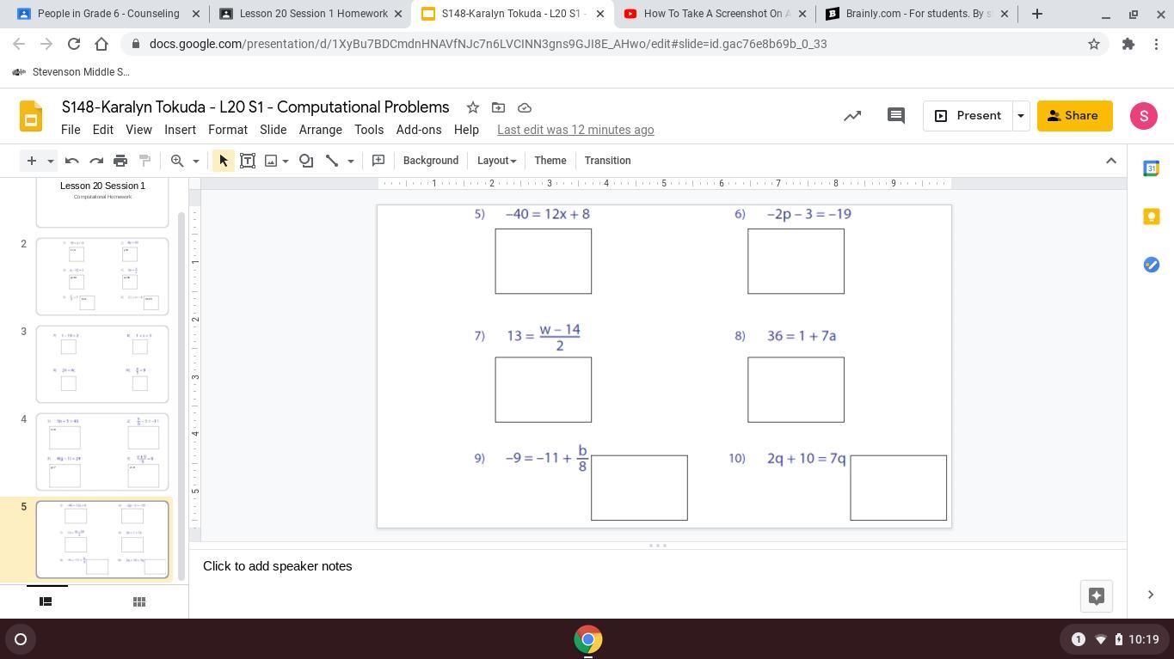
Task: Open the Help menu
Action: pos(466,130)
